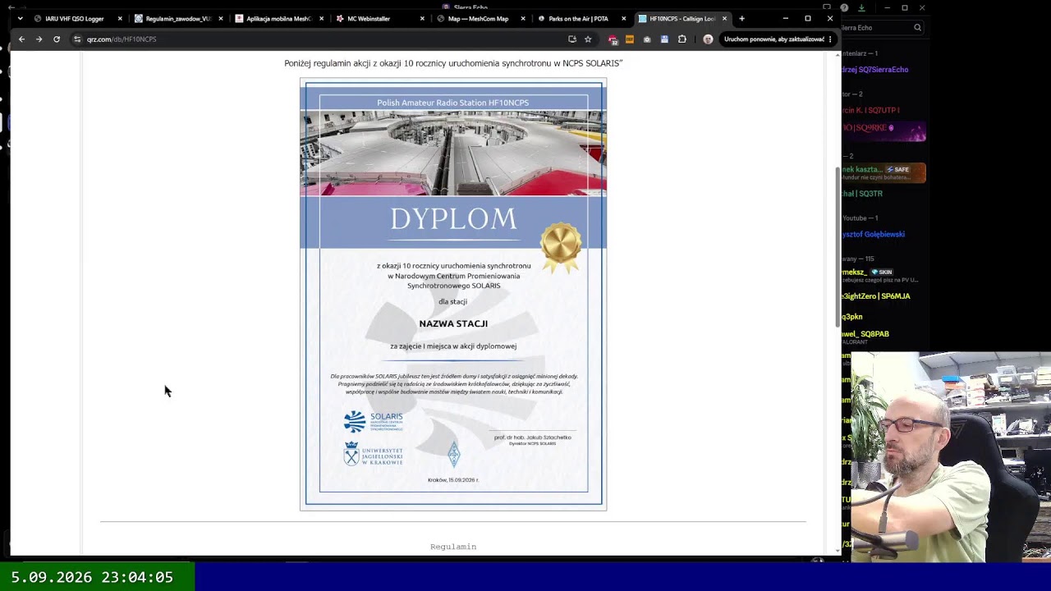Close the Map — MeshCom Map tab
Screen dimensions: 1051x591
click(523, 19)
